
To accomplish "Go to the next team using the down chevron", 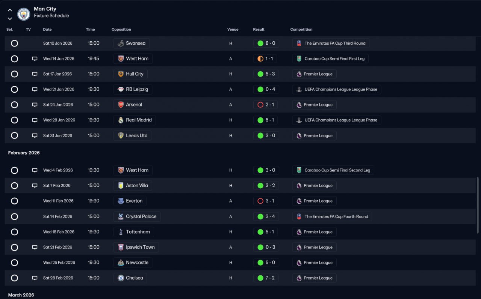I will [x=10, y=18].
